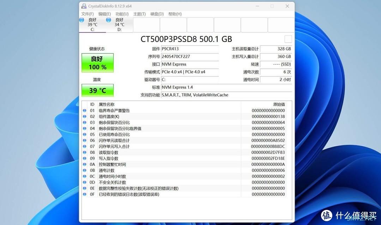The image size is (381, 225).
Task: Click the status dot of row 09 写入指令数
Action: 85,158
